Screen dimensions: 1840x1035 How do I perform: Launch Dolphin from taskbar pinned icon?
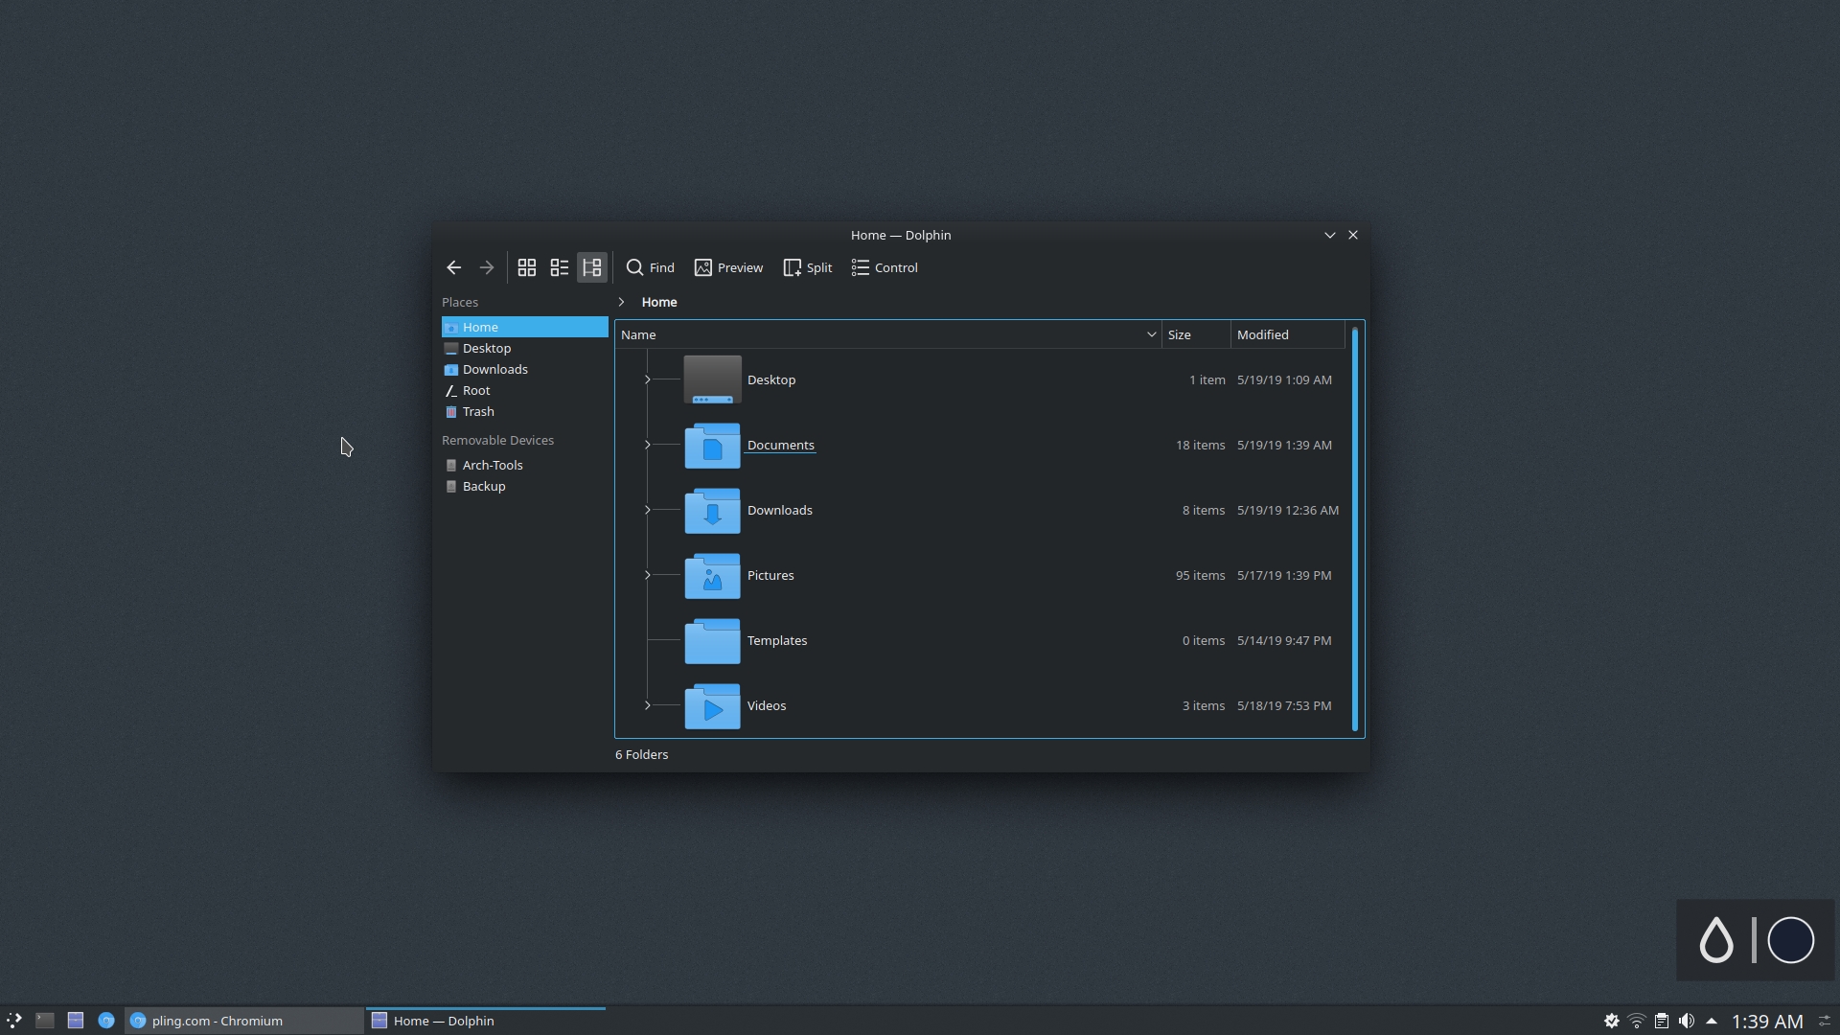pos(76,1021)
